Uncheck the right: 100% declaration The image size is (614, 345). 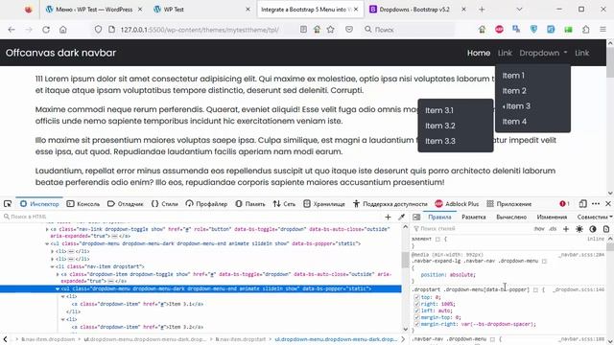click(x=416, y=304)
